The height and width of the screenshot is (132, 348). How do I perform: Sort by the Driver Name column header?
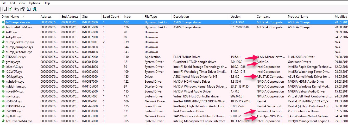(10, 17)
